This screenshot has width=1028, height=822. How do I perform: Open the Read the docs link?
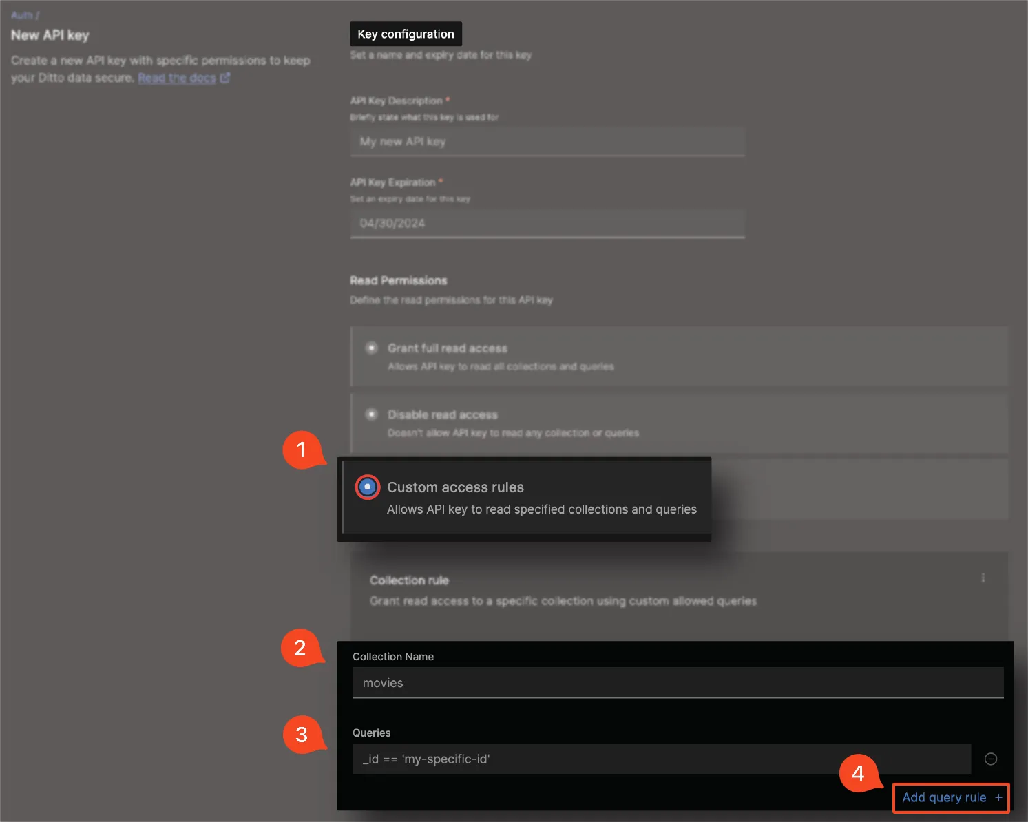click(x=184, y=78)
